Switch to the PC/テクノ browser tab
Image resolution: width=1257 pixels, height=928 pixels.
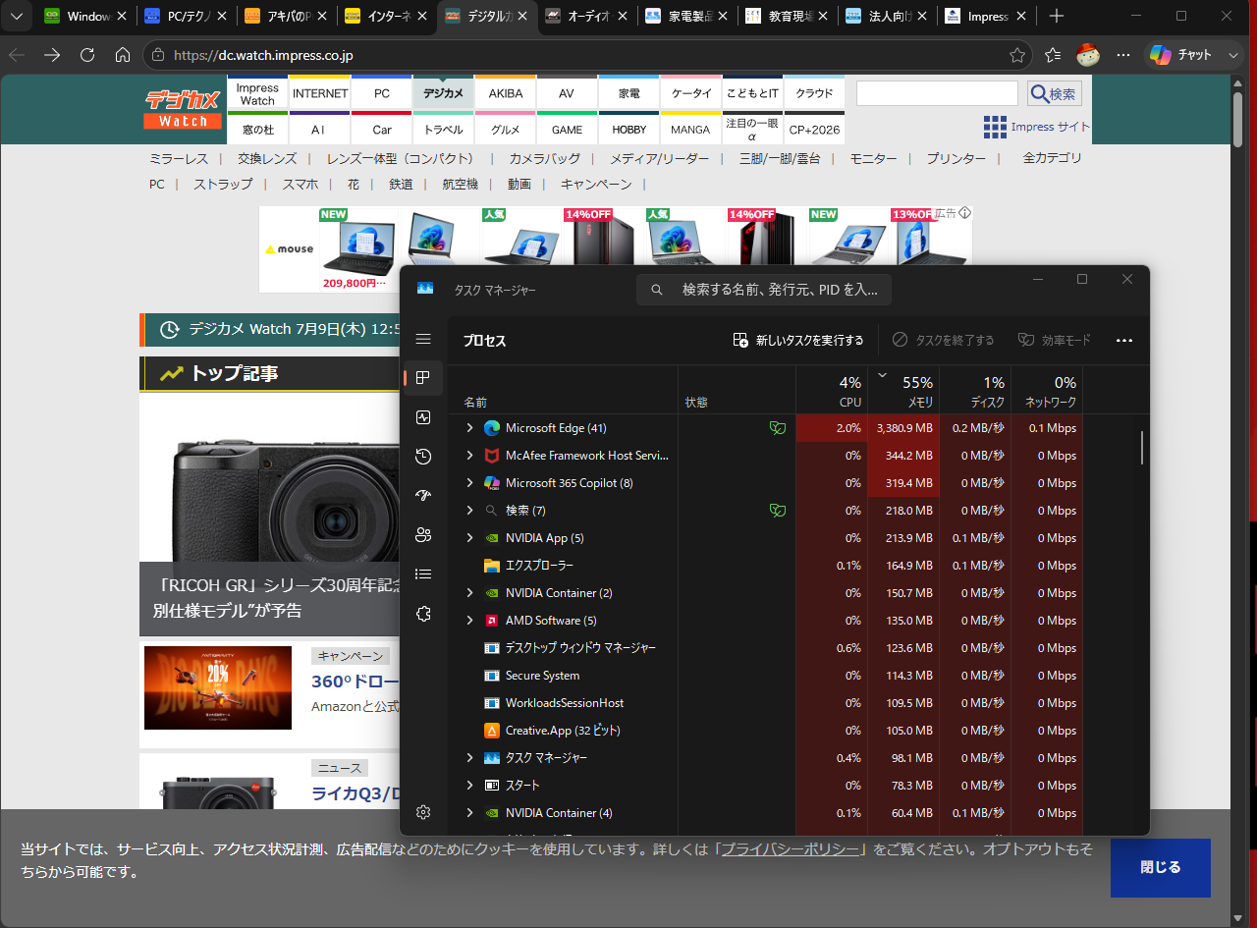(184, 17)
